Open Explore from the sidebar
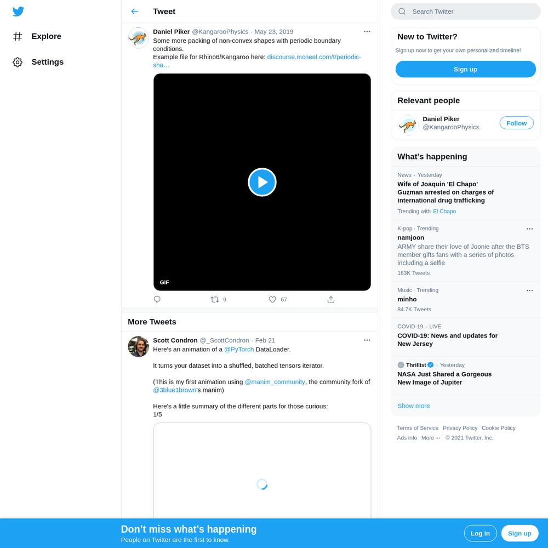The width and height of the screenshot is (548, 548). point(37,36)
